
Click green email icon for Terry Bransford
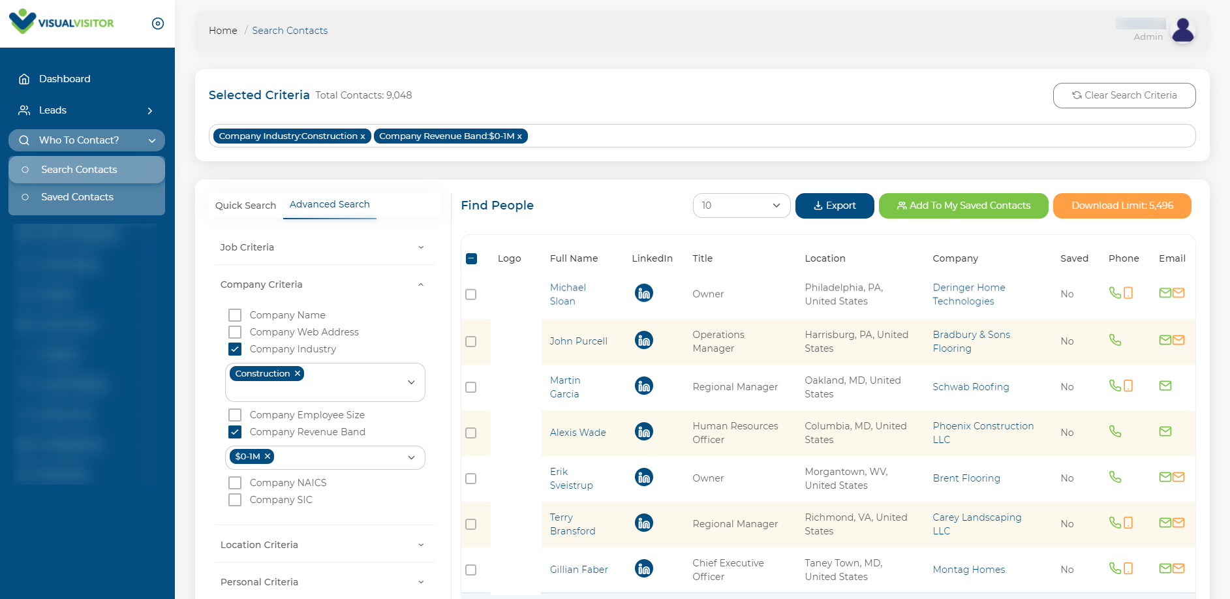pyautogui.click(x=1165, y=523)
